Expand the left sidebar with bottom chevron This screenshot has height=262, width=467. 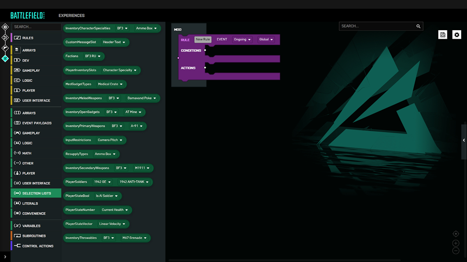(5, 257)
